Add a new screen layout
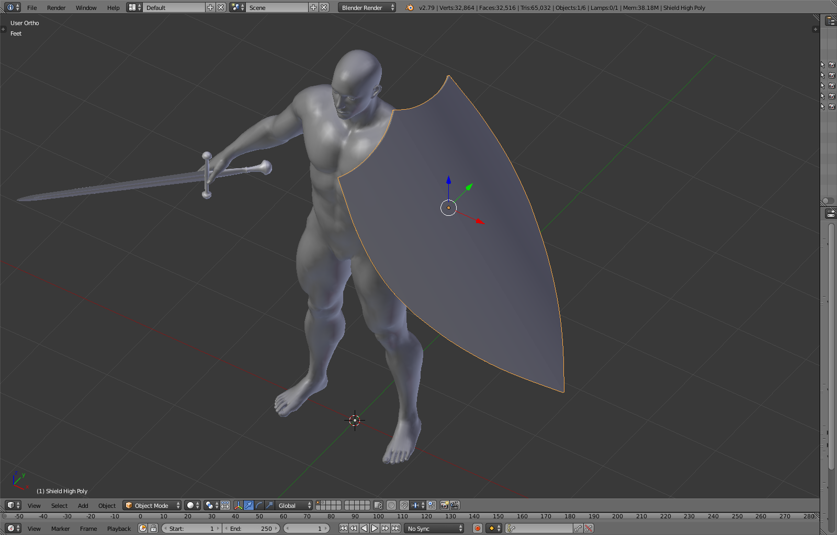This screenshot has height=535, width=837. coord(210,7)
